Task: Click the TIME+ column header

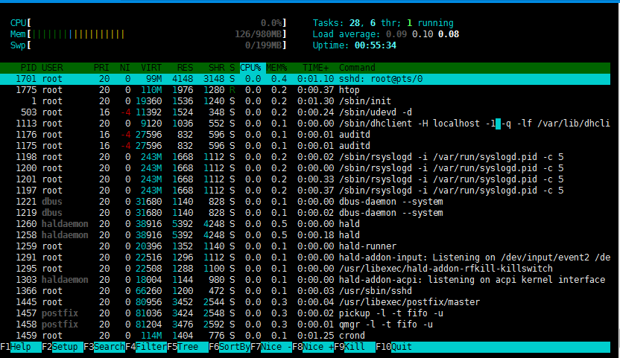Action: tap(315, 68)
